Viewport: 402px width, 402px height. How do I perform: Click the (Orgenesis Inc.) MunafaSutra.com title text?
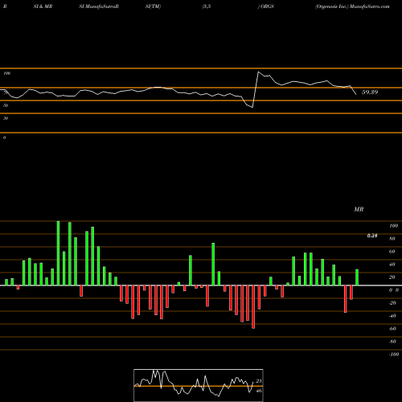pos(352,6)
